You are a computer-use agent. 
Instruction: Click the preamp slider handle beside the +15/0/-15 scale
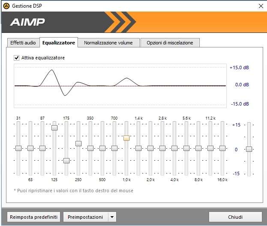(249, 149)
